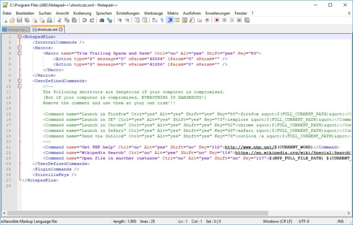The width and height of the screenshot is (353, 225).
Task: Collapse the NotepadPlus root node fold marker
Action: [19, 37]
